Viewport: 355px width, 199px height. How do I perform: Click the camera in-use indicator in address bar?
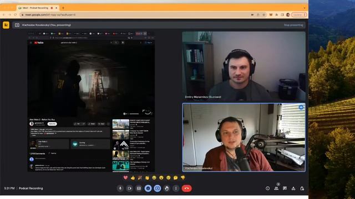pos(252,15)
